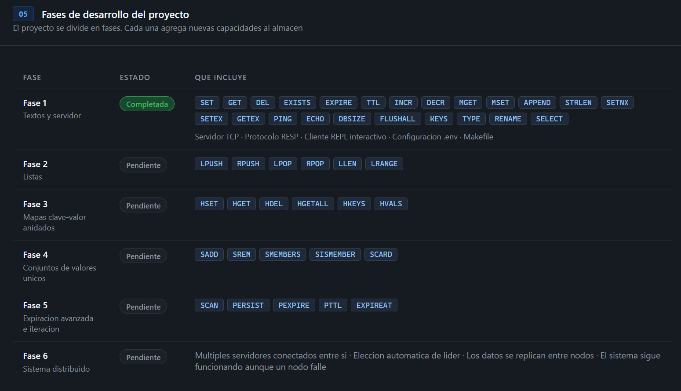The width and height of the screenshot is (681, 391).
Task: Click the Completada status badge for Fase 1
Action: [147, 104]
